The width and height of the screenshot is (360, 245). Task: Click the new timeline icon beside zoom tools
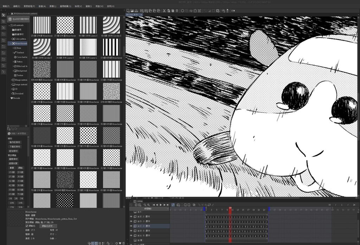click(x=140, y=205)
